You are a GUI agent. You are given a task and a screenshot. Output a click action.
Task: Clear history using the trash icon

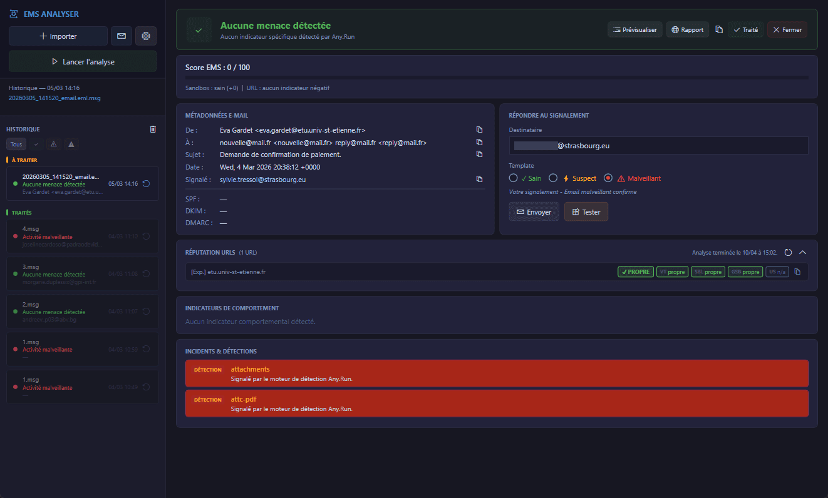[x=152, y=129]
